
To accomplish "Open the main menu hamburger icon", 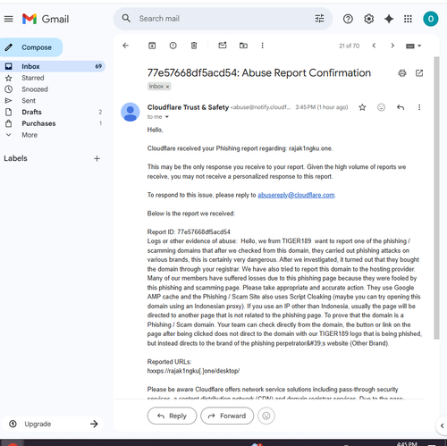I will pyautogui.click(x=9, y=19).
